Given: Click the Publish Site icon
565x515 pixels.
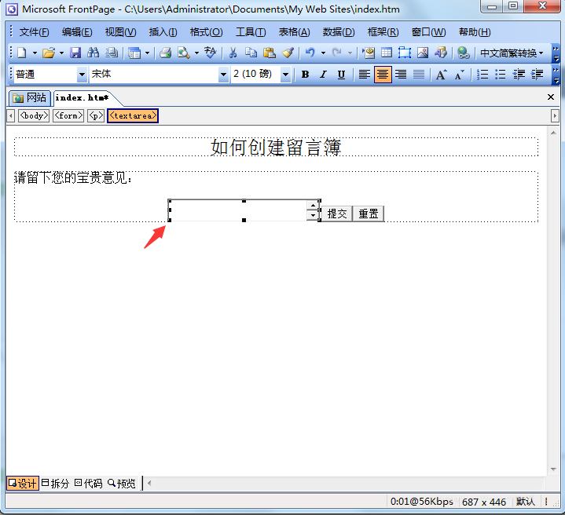Looking at the screenshot, I should [x=112, y=53].
